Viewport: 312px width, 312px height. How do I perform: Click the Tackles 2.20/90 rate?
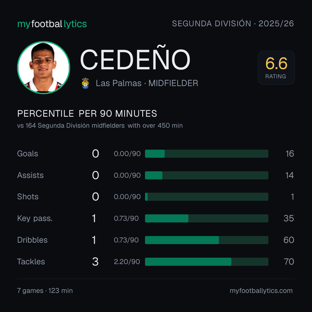127,262
